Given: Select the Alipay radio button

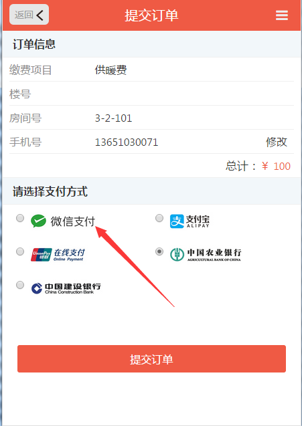Looking at the screenshot, I should click(159, 218).
